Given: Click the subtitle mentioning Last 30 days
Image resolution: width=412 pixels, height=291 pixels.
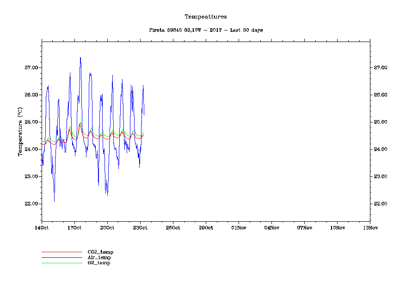Looking at the screenshot, I should pos(206,30).
